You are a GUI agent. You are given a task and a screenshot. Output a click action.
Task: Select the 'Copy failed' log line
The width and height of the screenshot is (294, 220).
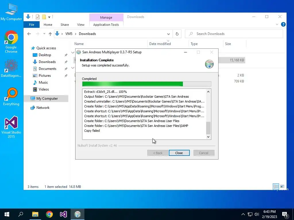pos(92,131)
